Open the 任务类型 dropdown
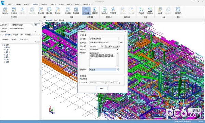Screen dimensions: 205x123 coord(104,50)
